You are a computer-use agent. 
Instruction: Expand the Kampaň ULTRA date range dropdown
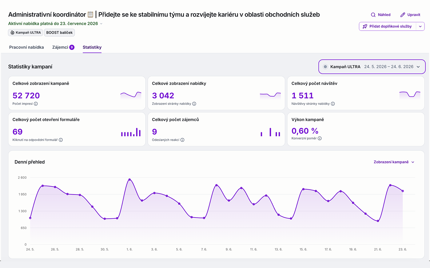point(372,67)
